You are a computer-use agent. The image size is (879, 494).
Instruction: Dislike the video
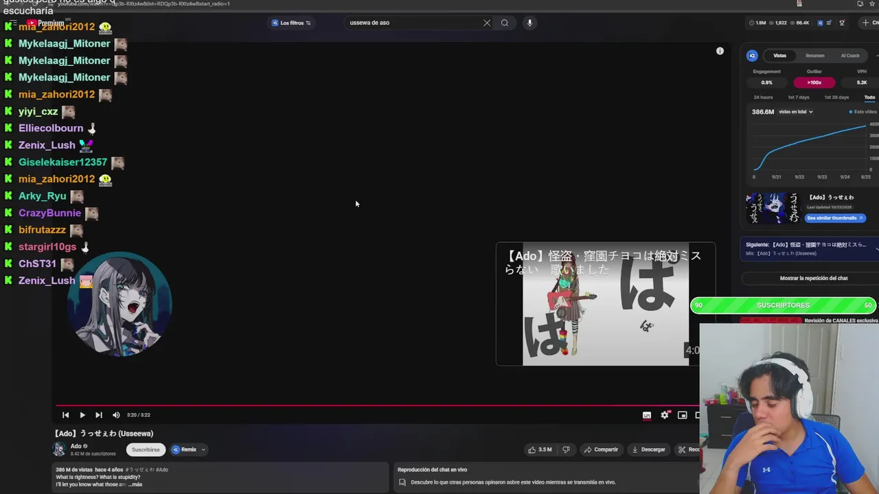566,449
